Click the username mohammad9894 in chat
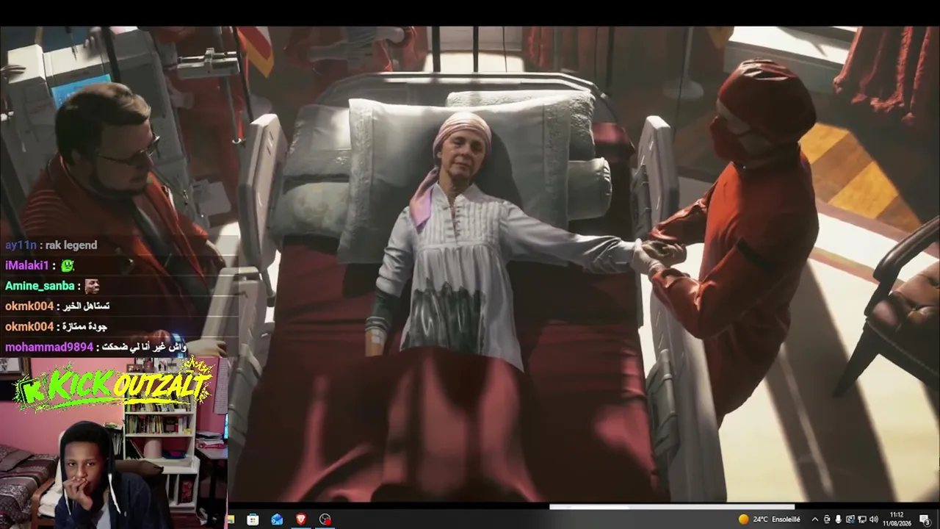The width and height of the screenshot is (940, 529). [x=49, y=347]
